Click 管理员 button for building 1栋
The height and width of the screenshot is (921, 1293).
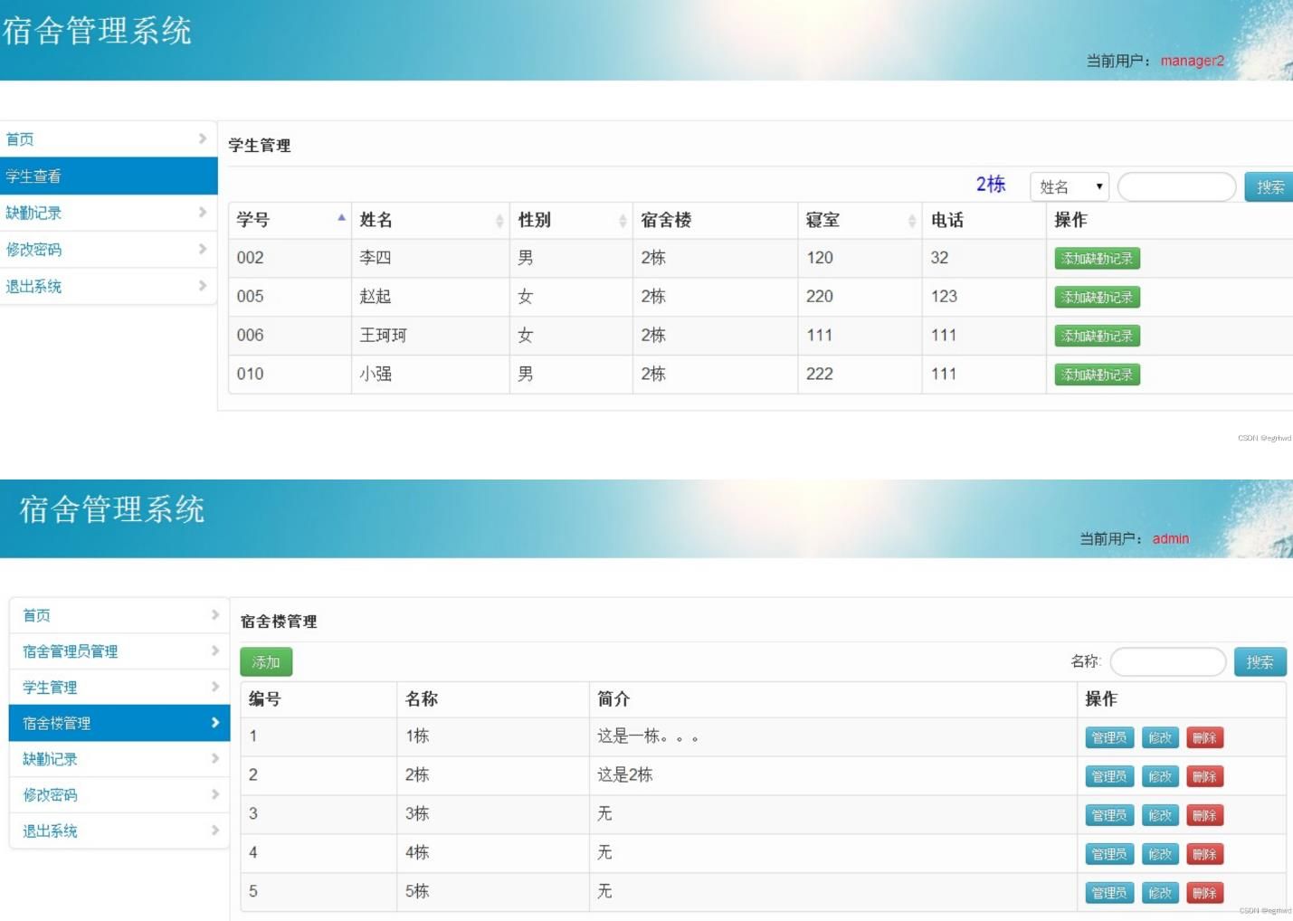[1108, 737]
